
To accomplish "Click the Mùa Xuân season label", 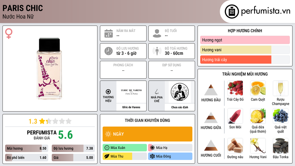I will coord(118,148).
